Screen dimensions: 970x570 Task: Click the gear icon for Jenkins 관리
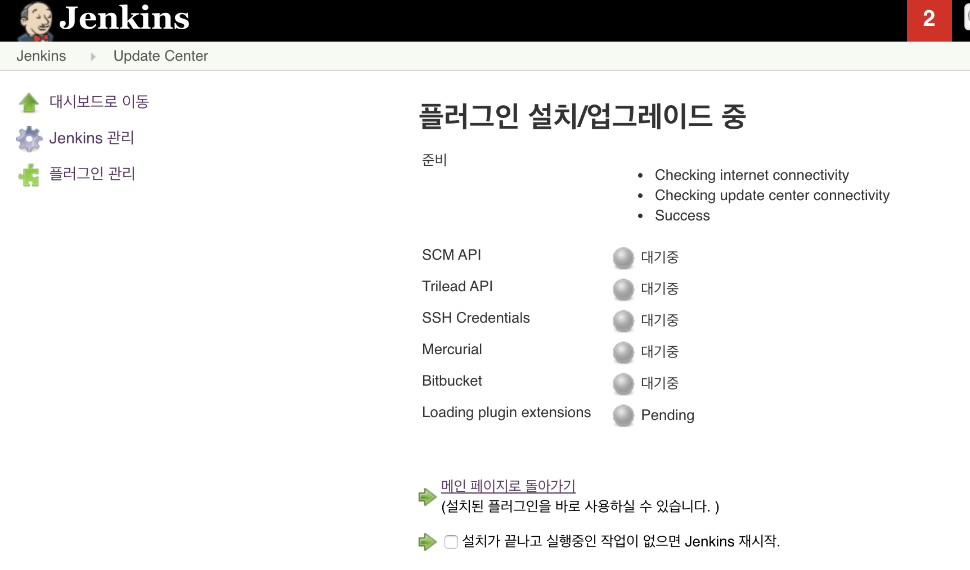pyautogui.click(x=29, y=138)
